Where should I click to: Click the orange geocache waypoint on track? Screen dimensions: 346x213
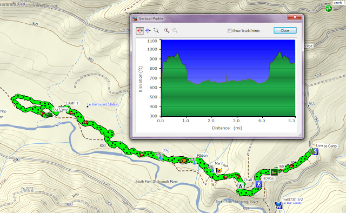[183, 161]
